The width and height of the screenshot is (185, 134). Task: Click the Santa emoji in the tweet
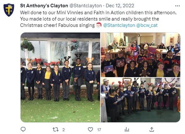(x=99, y=25)
